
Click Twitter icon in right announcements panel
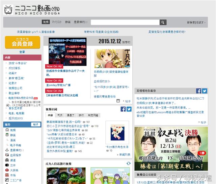pos(204,91)
